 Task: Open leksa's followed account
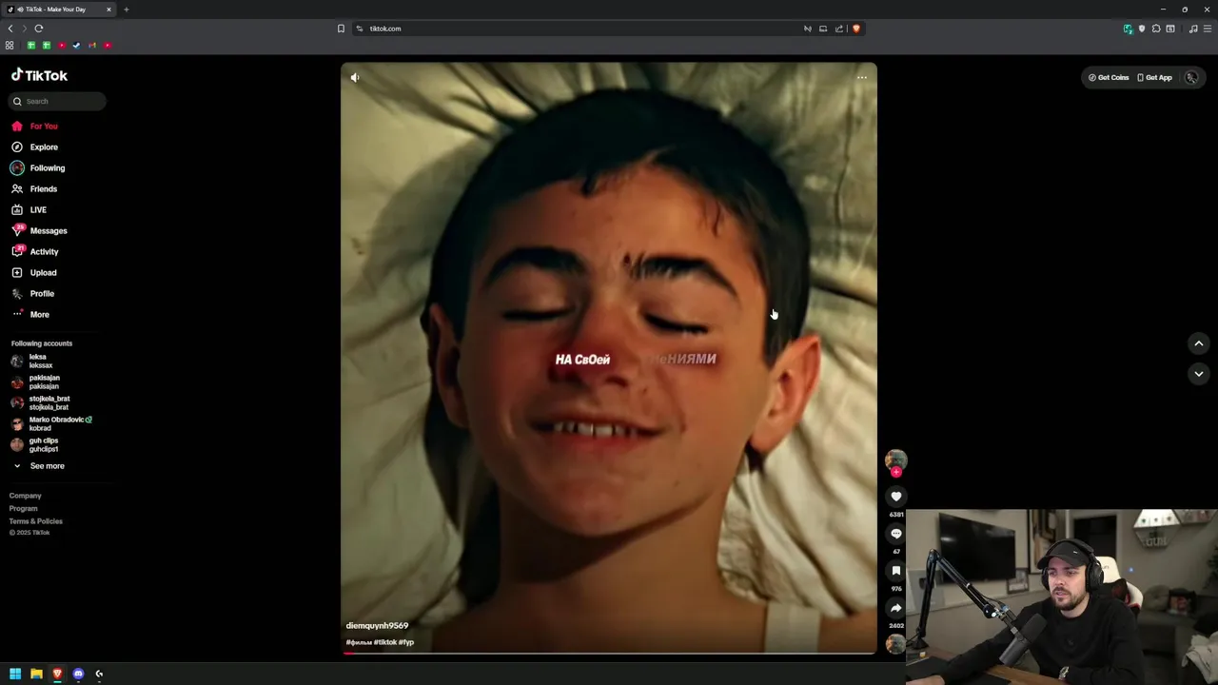pyautogui.click(x=32, y=361)
